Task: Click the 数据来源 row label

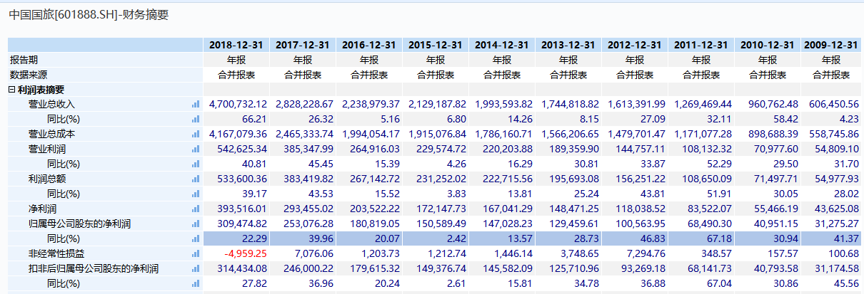Action: 29,75
